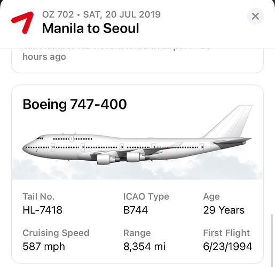Tap the red Asiana airline logo
The image size is (275, 267).
[x=22, y=22]
